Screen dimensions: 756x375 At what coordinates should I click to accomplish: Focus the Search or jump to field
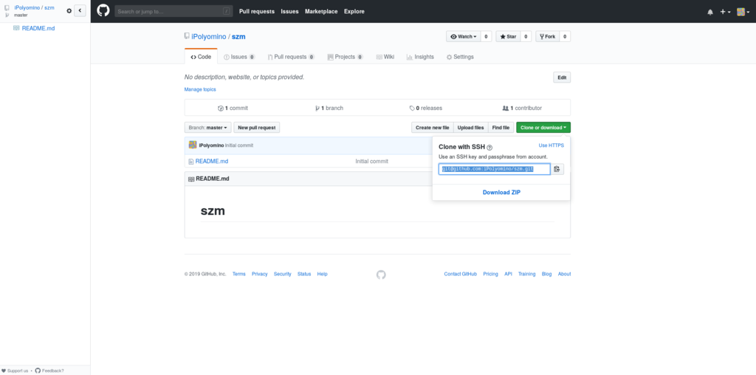point(173,11)
